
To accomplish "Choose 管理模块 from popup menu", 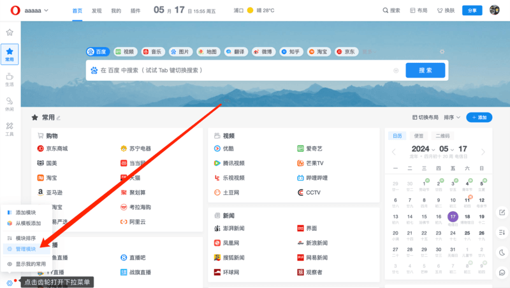I will click(26, 249).
